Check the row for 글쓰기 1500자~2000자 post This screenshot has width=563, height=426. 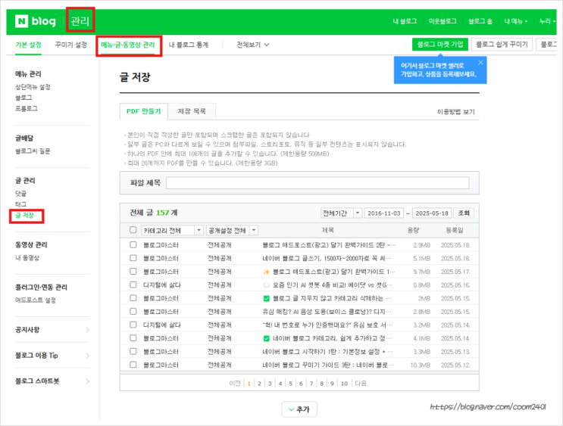[x=133, y=258]
